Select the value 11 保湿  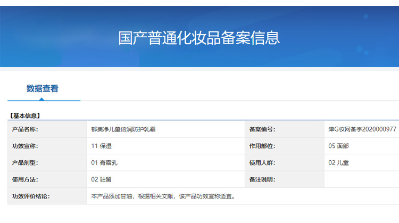[101, 146]
